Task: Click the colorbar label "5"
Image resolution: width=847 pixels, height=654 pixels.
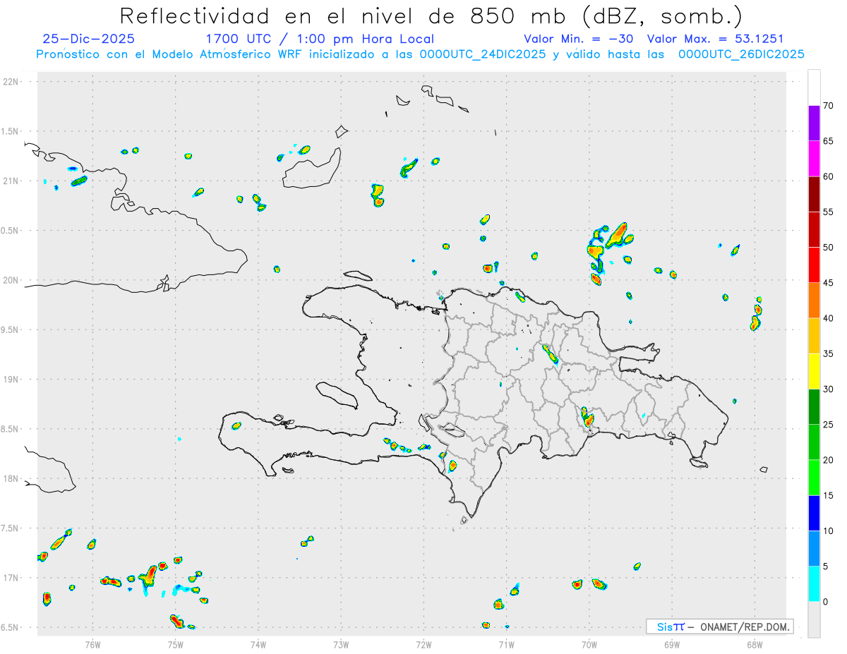Action: tap(825, 567)
